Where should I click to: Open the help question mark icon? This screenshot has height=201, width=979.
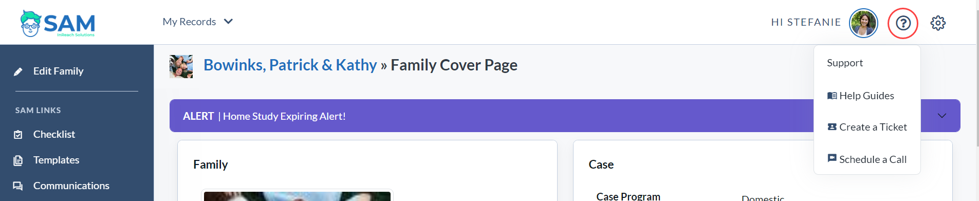[903, 23]
